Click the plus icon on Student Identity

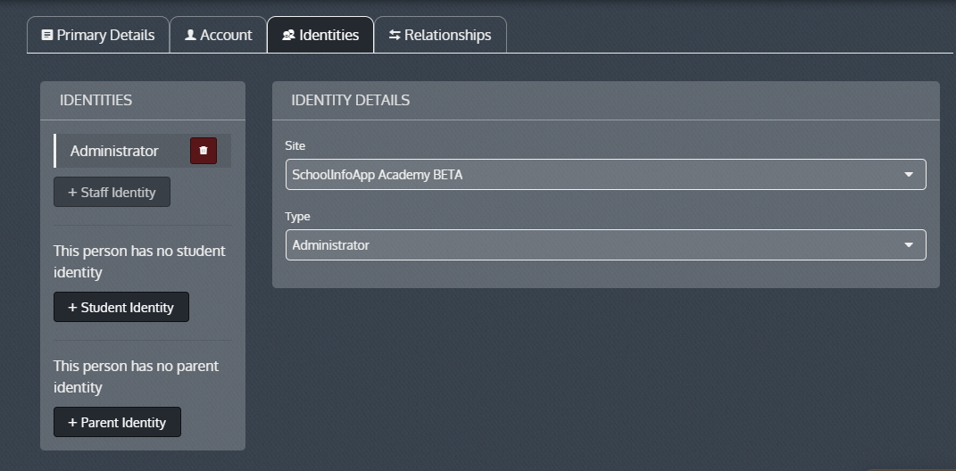coord(72,308)
